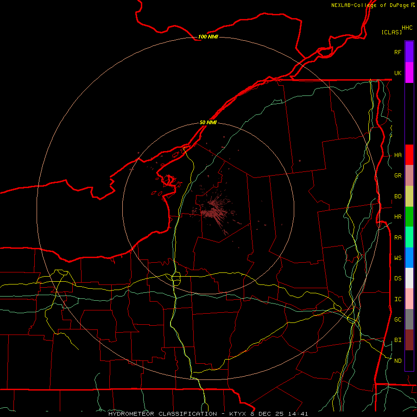417x417 pixels.
Task: Click the RA legend label
Action: coord(398,238)
